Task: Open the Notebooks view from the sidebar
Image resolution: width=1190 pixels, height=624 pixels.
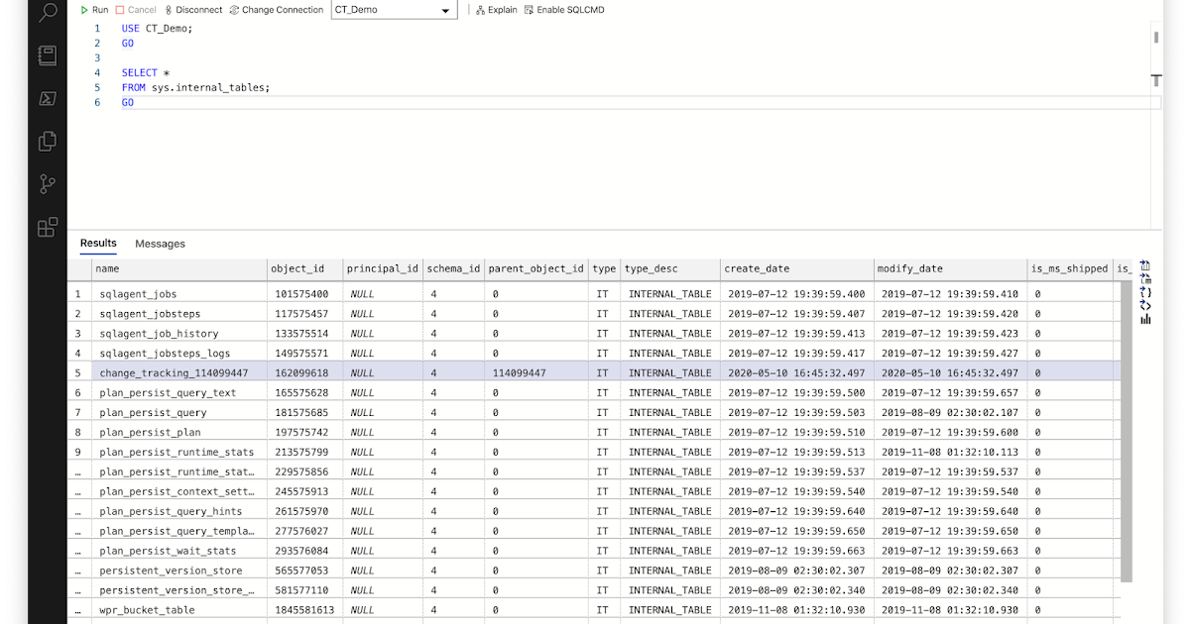Action: [46, 56]
